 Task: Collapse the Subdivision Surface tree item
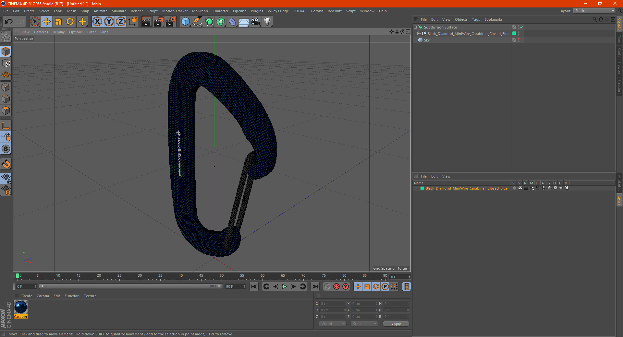415,27
